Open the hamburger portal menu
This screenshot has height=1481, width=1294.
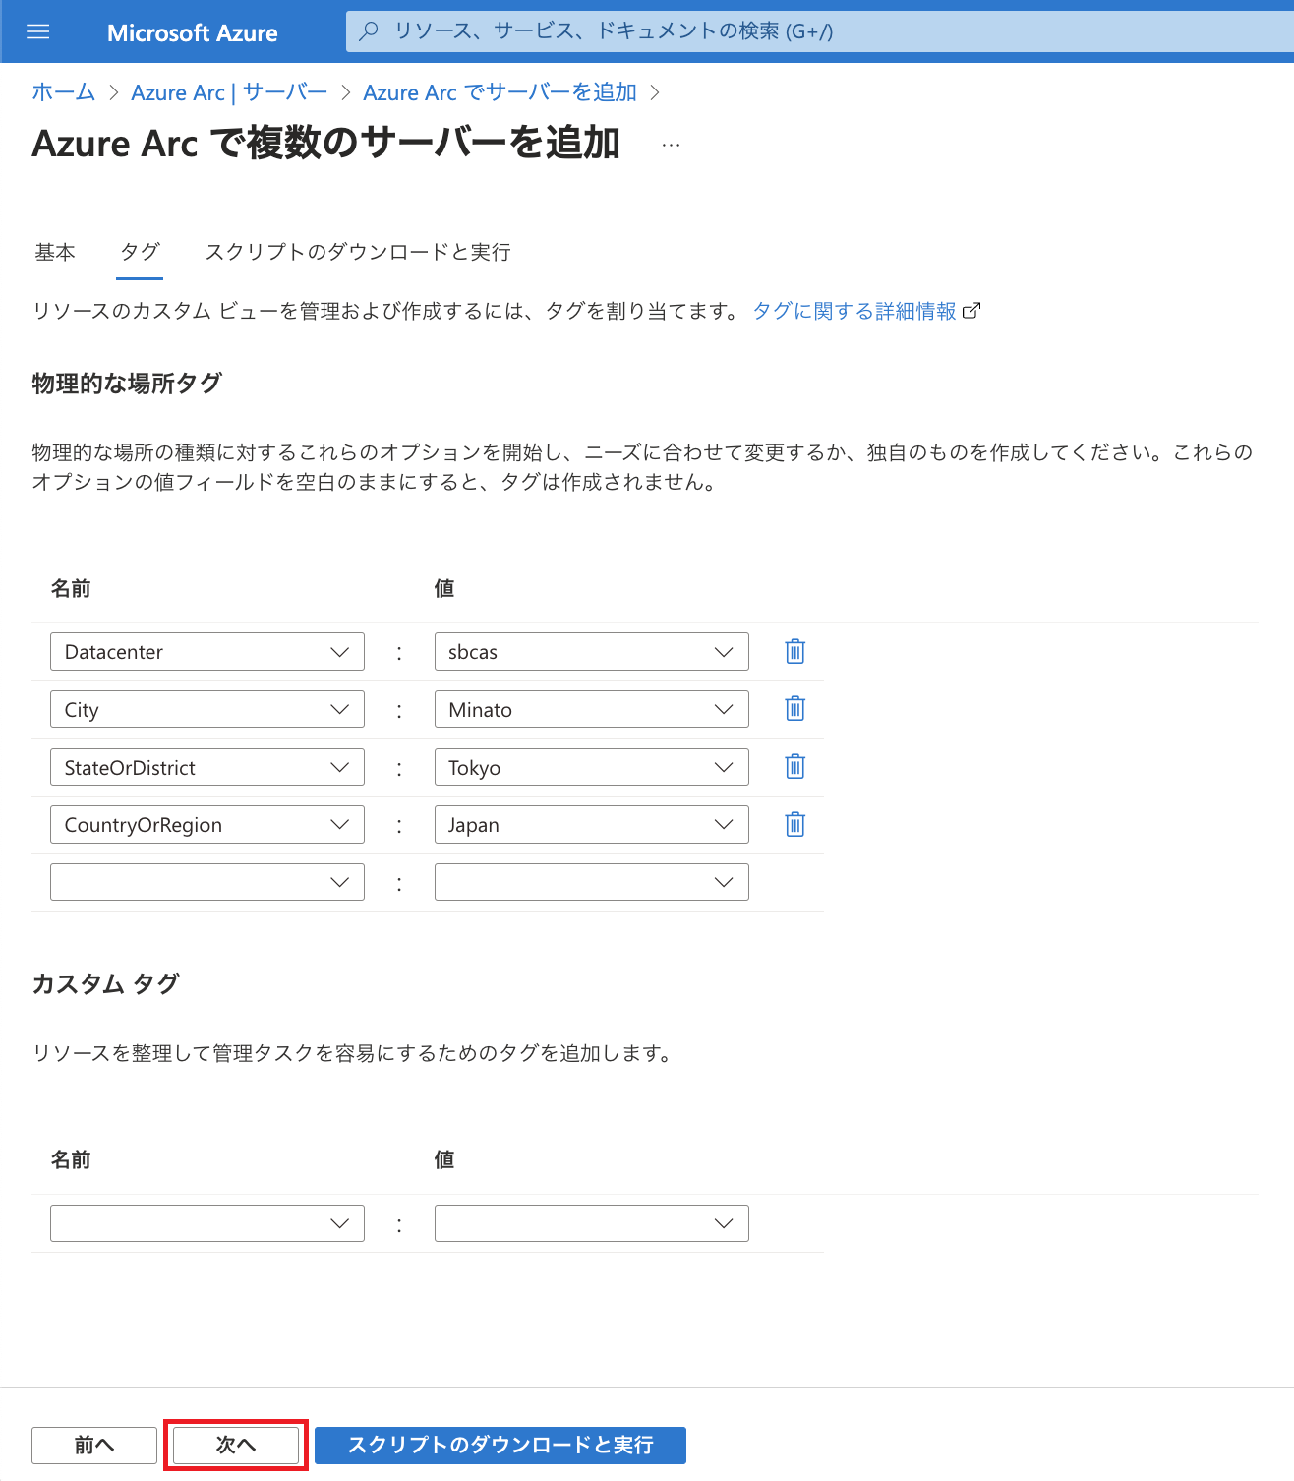coord(37,32)
